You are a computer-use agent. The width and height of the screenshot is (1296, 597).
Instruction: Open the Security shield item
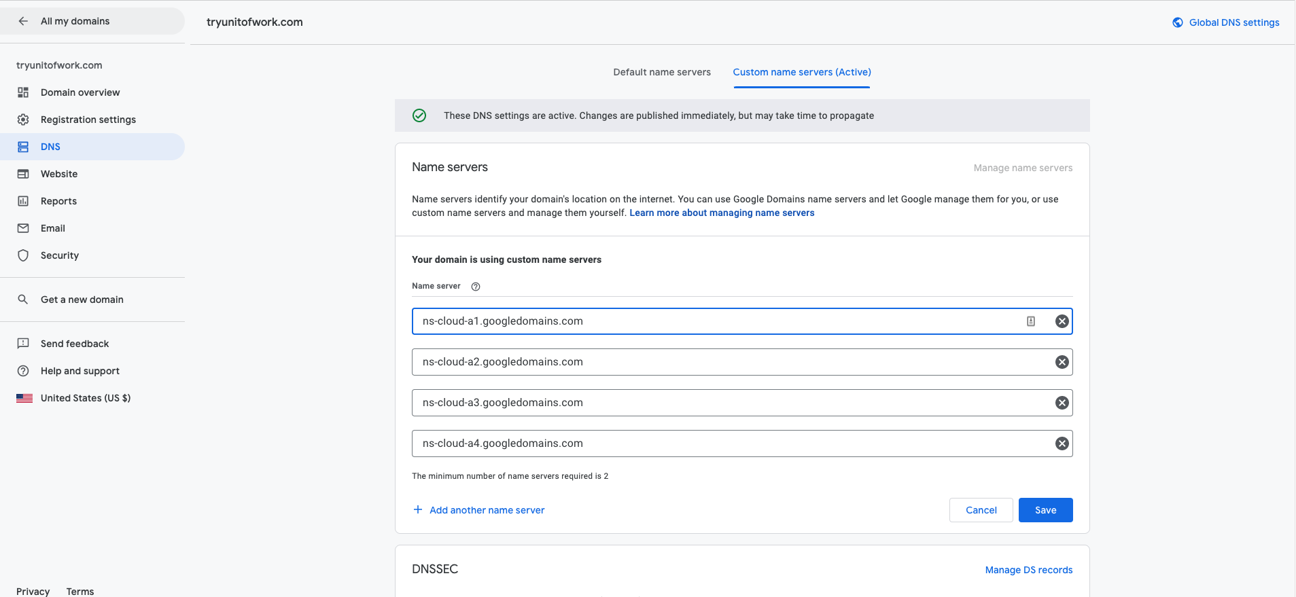pyautogui.click(x=23, y=255)
